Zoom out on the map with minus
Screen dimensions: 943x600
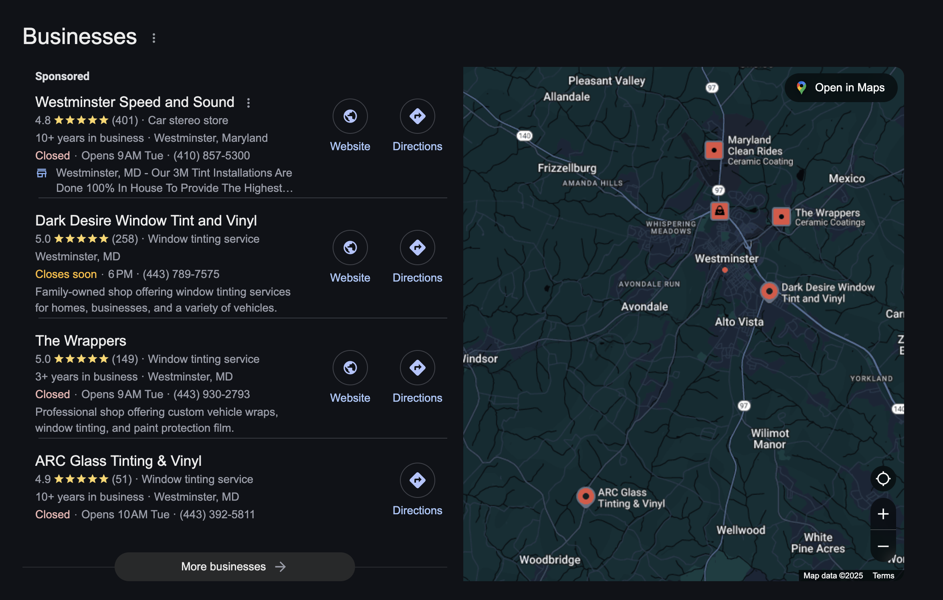pyautogui.click(x=883, y=546)
